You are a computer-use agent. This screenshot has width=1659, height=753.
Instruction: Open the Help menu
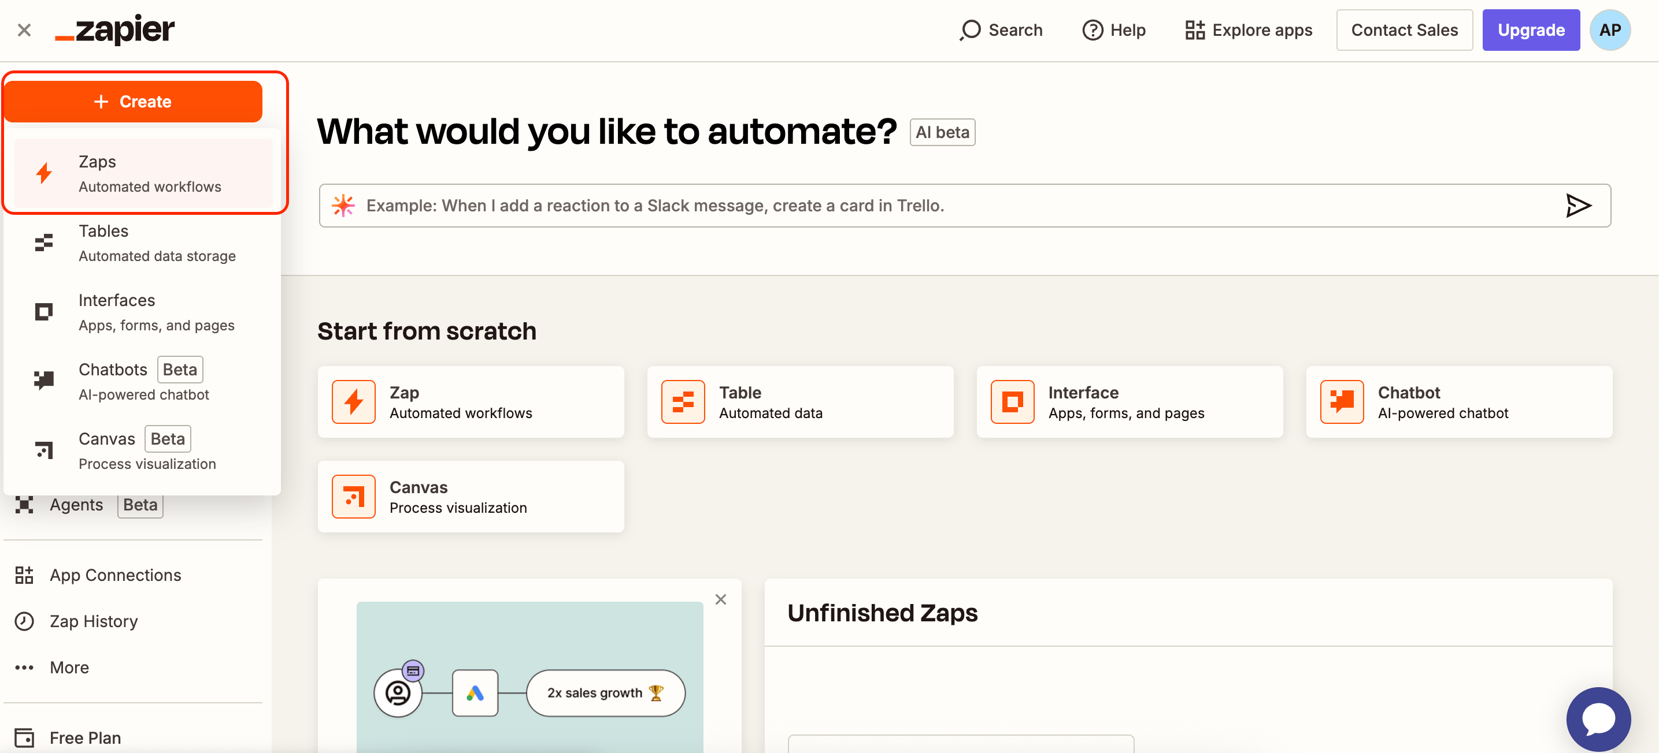[x=1114, y=30]
